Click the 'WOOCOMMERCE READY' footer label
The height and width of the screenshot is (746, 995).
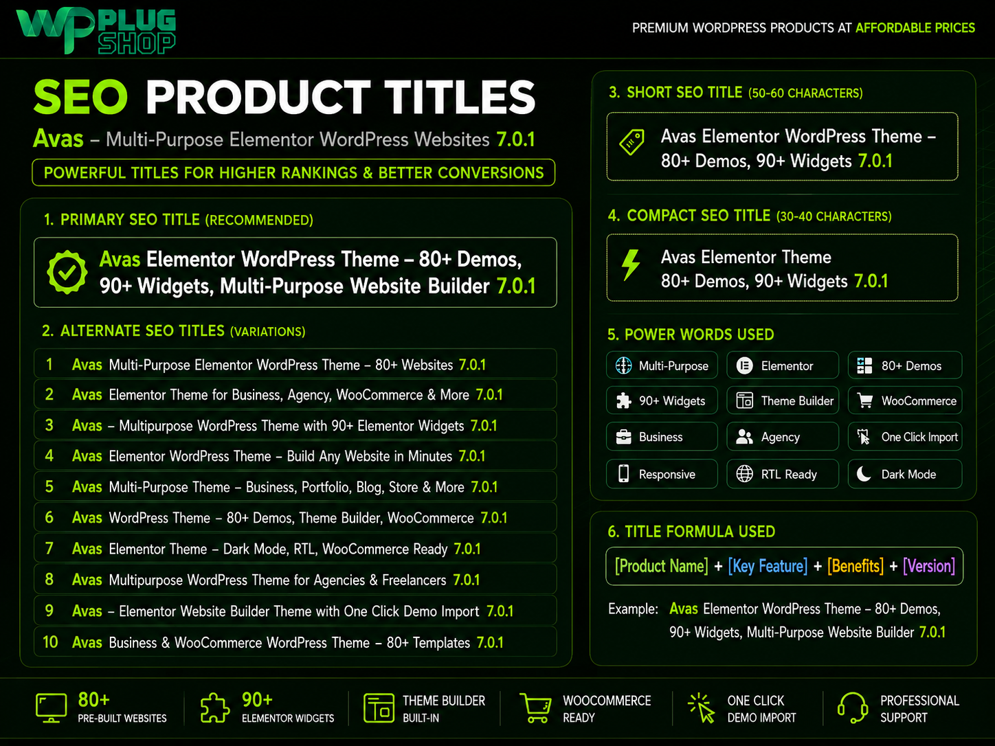pyautogui.click(x=607, y=709)
